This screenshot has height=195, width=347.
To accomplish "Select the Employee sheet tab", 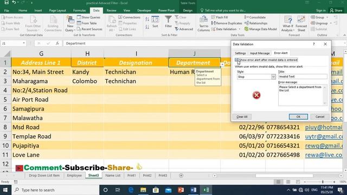I will pos(74,175).
